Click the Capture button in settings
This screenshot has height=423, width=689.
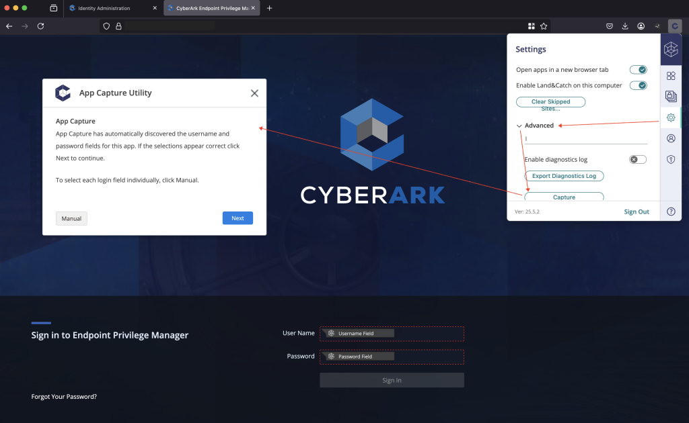point(565,196)
